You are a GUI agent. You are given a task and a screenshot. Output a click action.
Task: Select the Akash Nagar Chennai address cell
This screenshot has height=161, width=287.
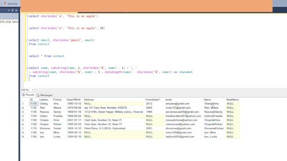(x=113, y=112)
